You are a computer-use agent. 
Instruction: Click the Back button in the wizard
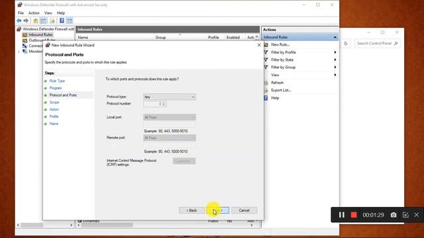(x=191, y=210)
